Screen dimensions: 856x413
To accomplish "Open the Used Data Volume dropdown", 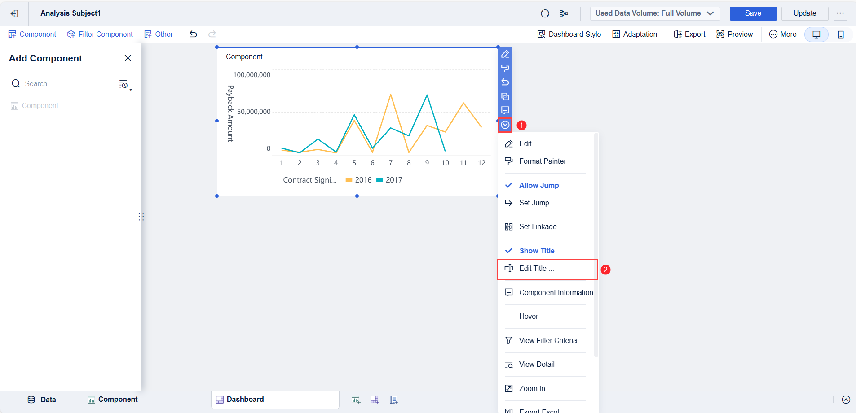I will coord(655,13).
